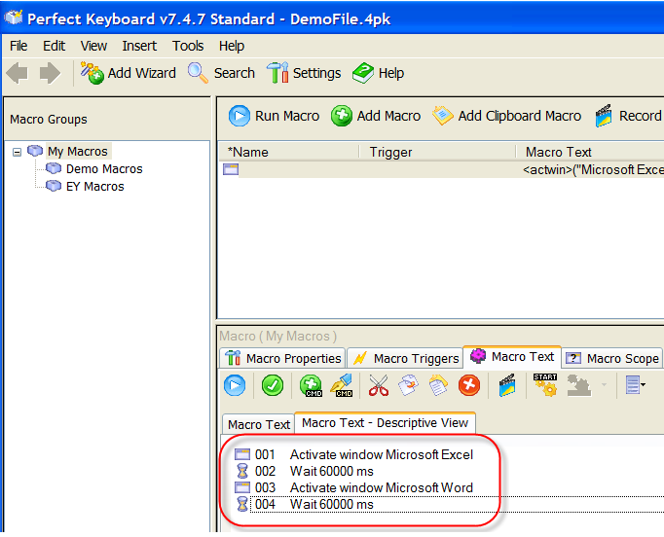Open Search from the main toolbar
The width and height of the screenshot is (664, 537).
coord(221,73)
